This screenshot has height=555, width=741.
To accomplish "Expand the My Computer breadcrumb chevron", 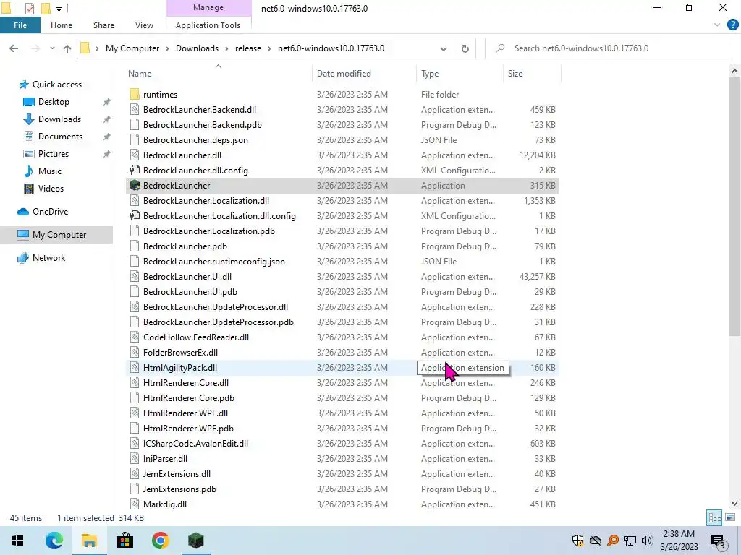I will tap(167, 48).
